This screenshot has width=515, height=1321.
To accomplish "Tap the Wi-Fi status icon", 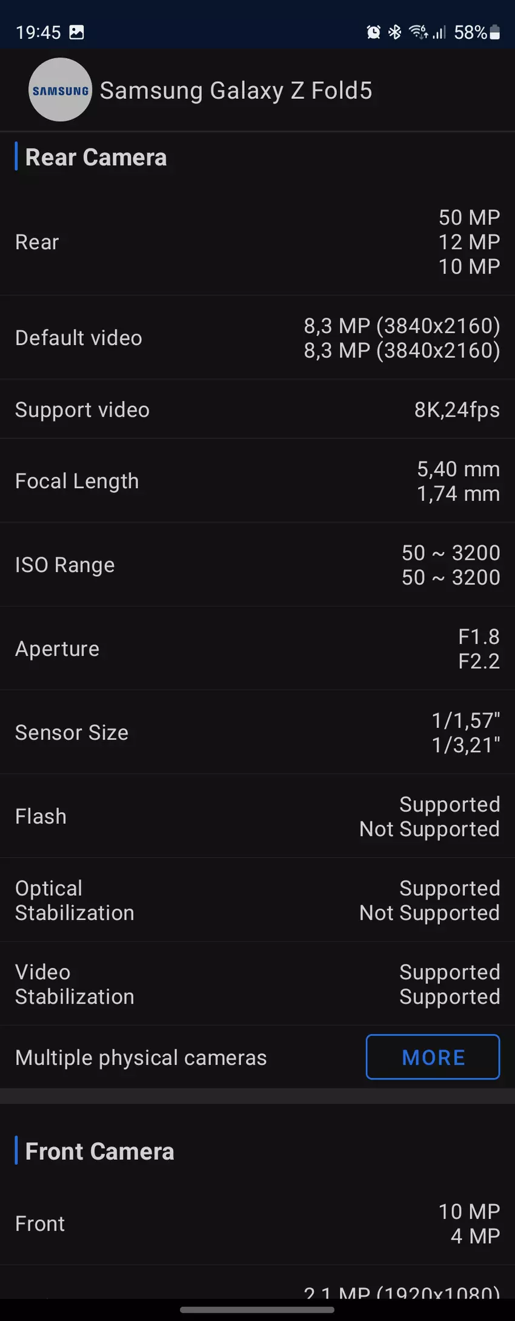I will click(x=417, y=32).
